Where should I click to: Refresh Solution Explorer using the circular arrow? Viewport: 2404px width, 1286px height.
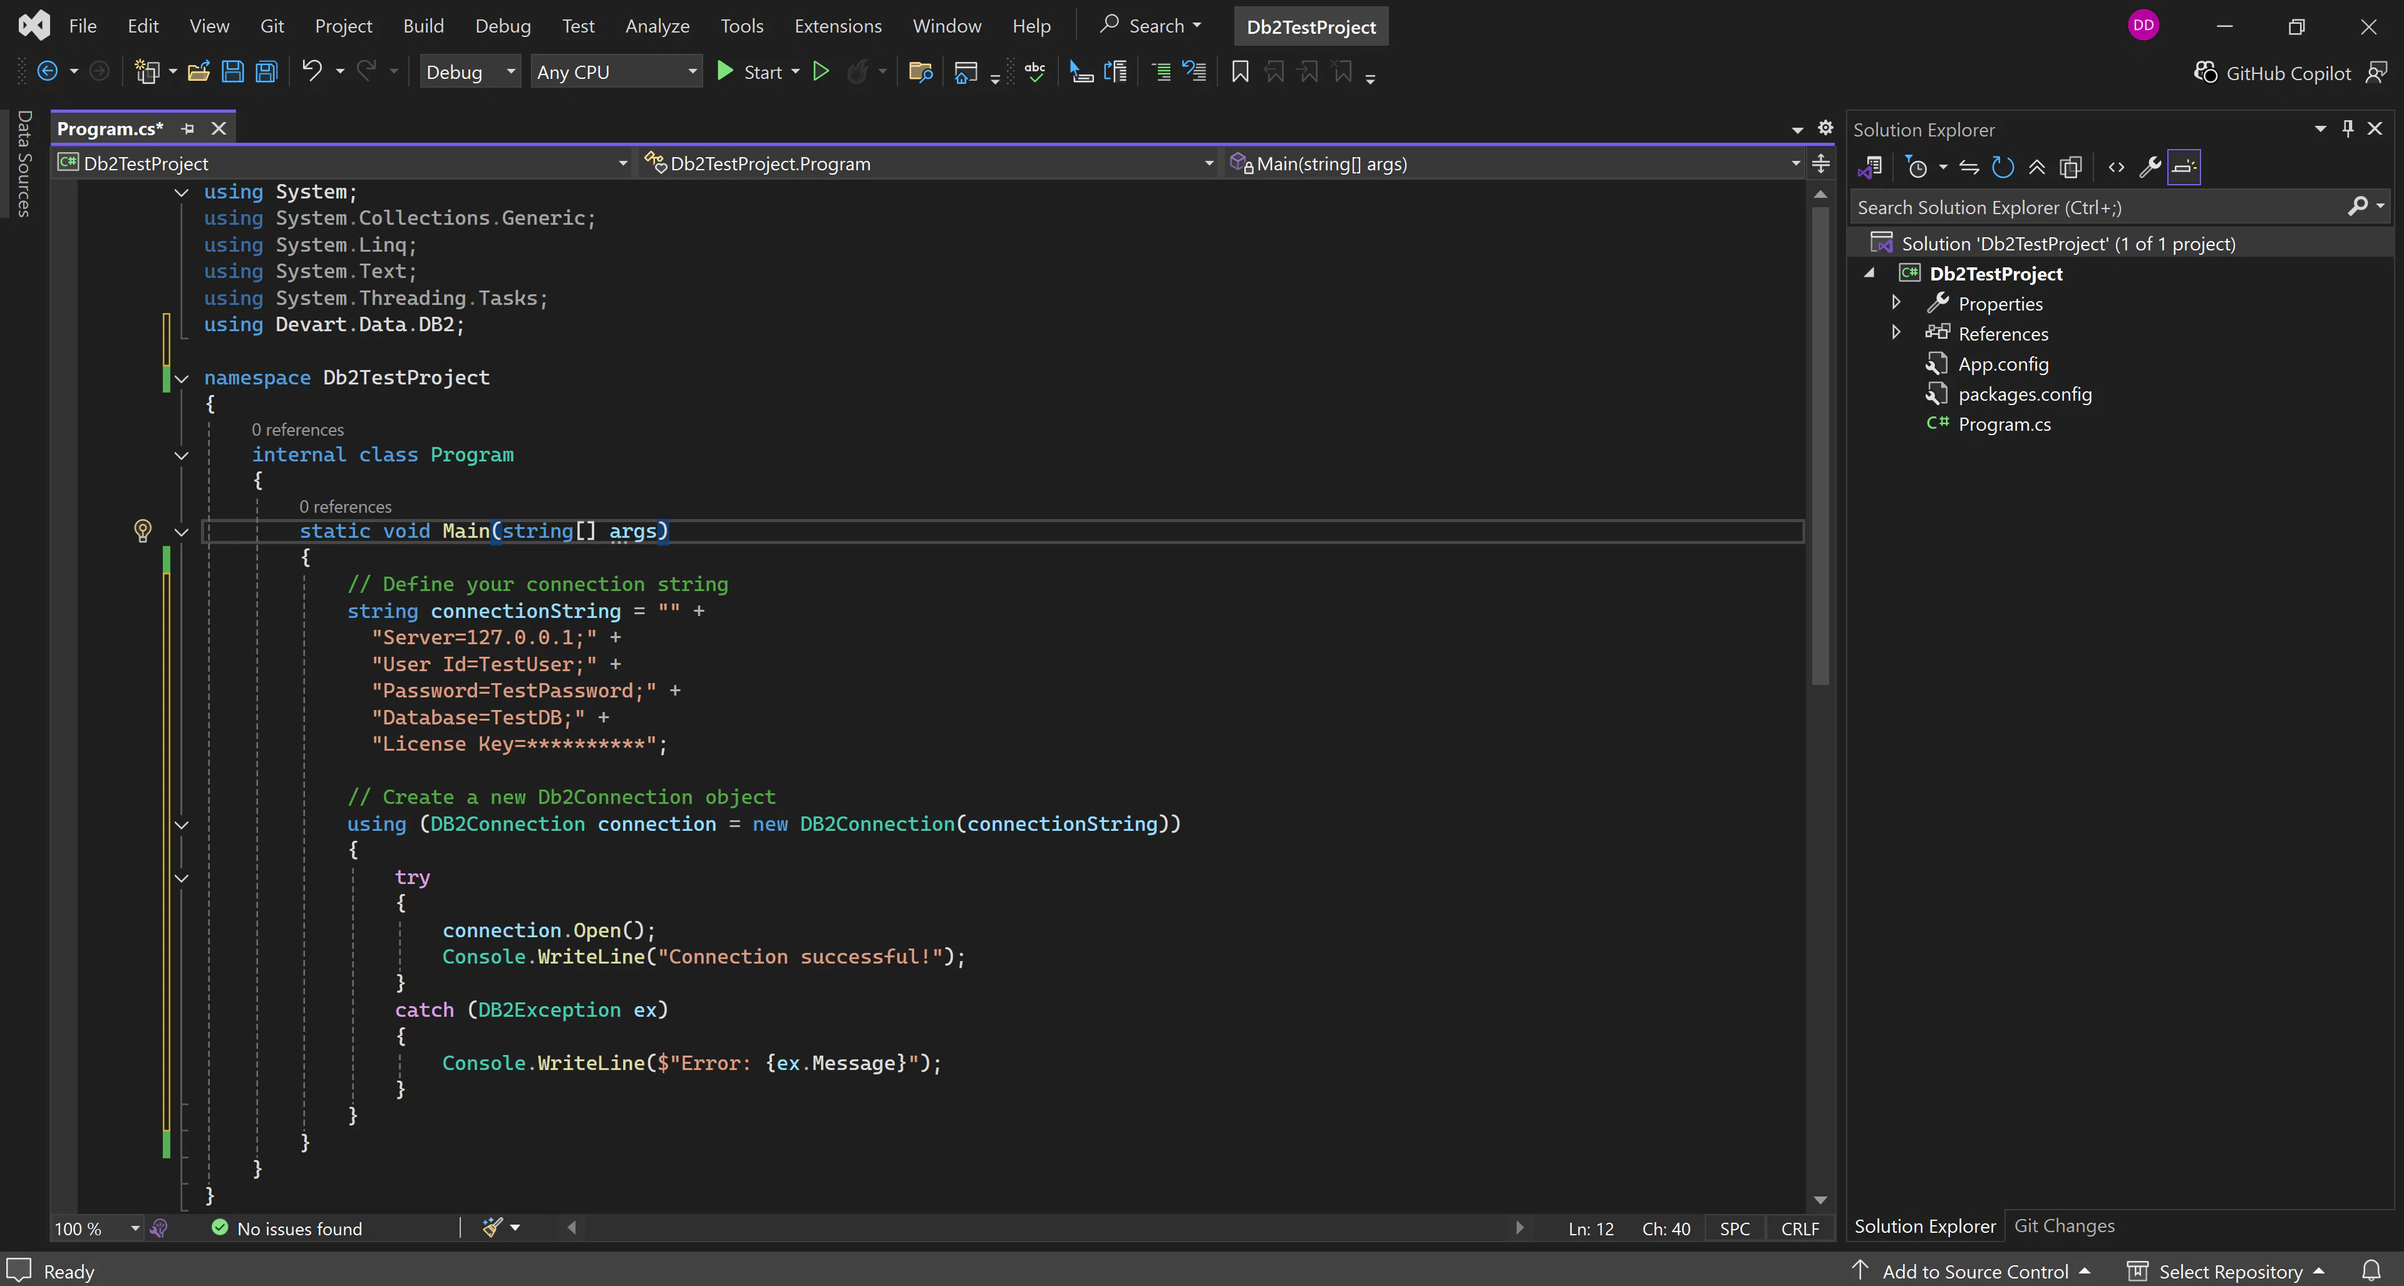[2002, 167]
